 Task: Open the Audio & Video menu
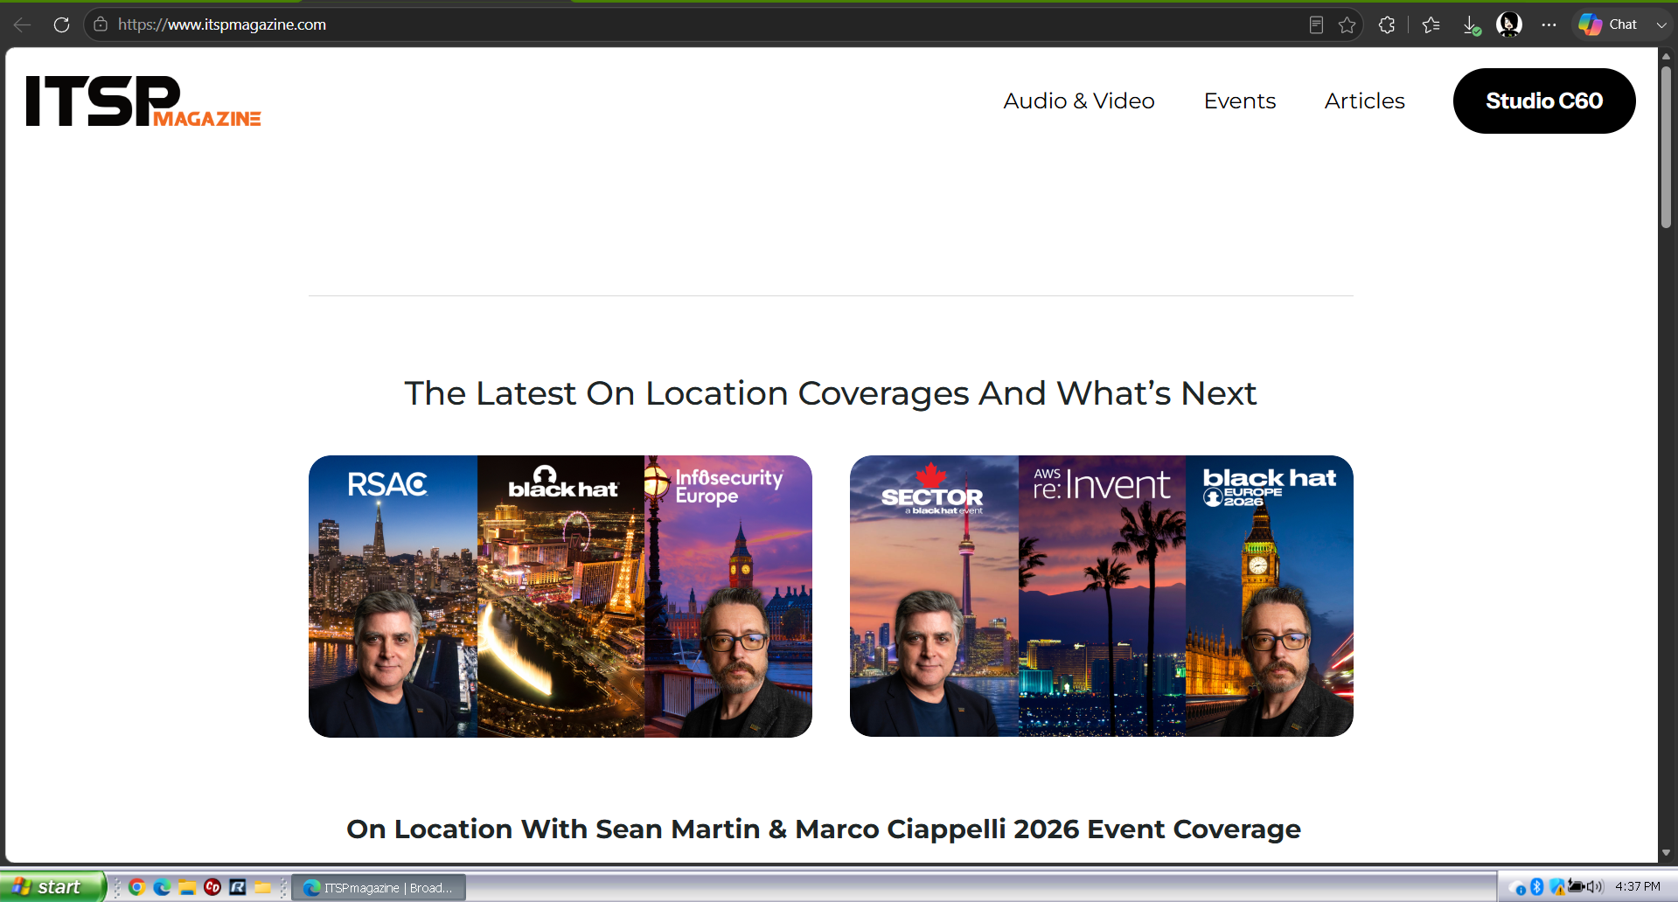tap(1079, 101)
